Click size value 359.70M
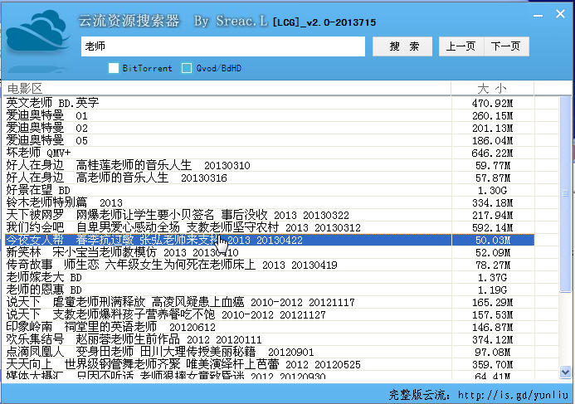This screenshot has width=575, height=404. point(493,365)
